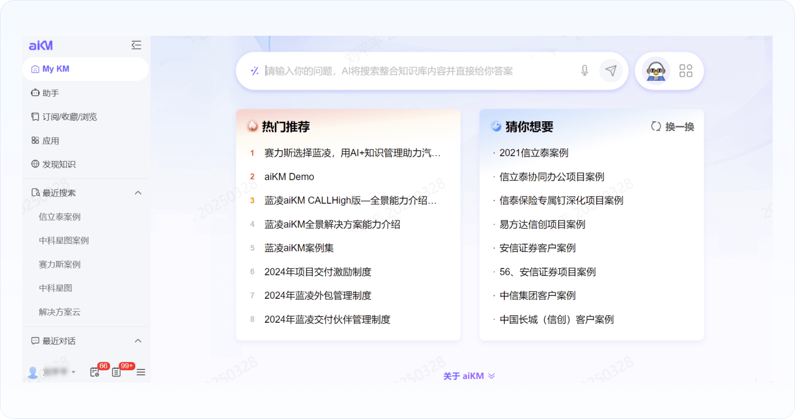This screenshot has height=419, width=795.
Task: Open the user account dropdown arrow
Action: (x=73, y=372)
